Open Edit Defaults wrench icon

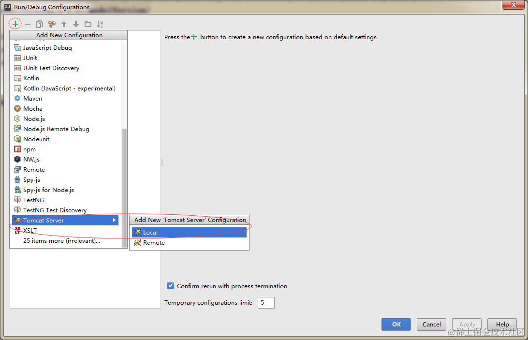tap(52, 24)
